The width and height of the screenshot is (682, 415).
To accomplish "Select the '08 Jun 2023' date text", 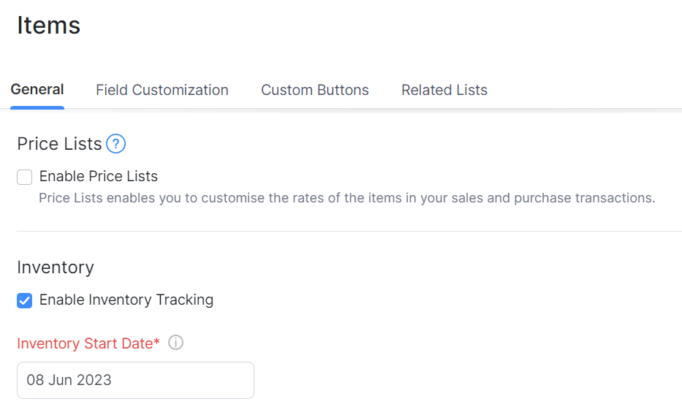I will [x=69, y=380].
